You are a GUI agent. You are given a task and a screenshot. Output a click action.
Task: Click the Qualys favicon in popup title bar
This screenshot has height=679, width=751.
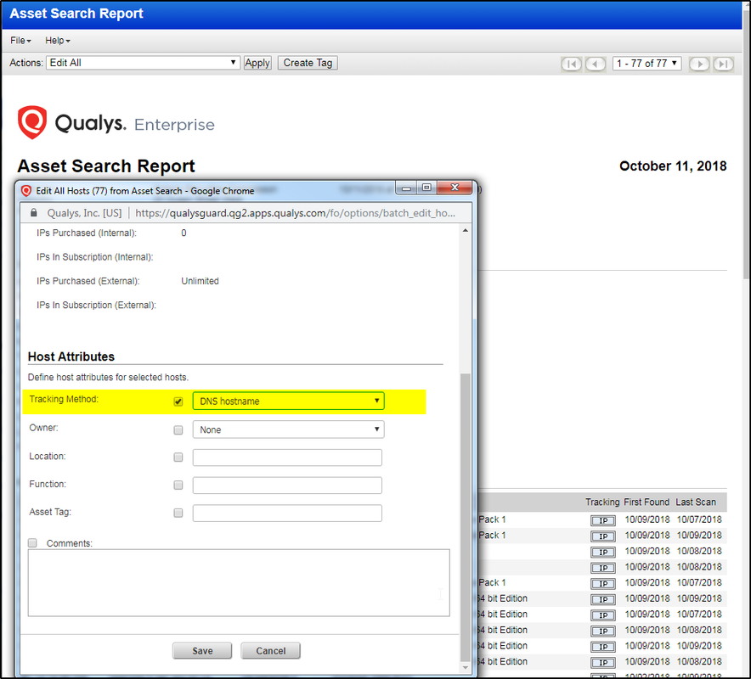coord(26,191)
